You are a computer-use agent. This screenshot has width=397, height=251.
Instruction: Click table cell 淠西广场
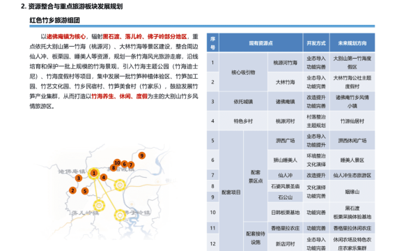pos(285,140)
